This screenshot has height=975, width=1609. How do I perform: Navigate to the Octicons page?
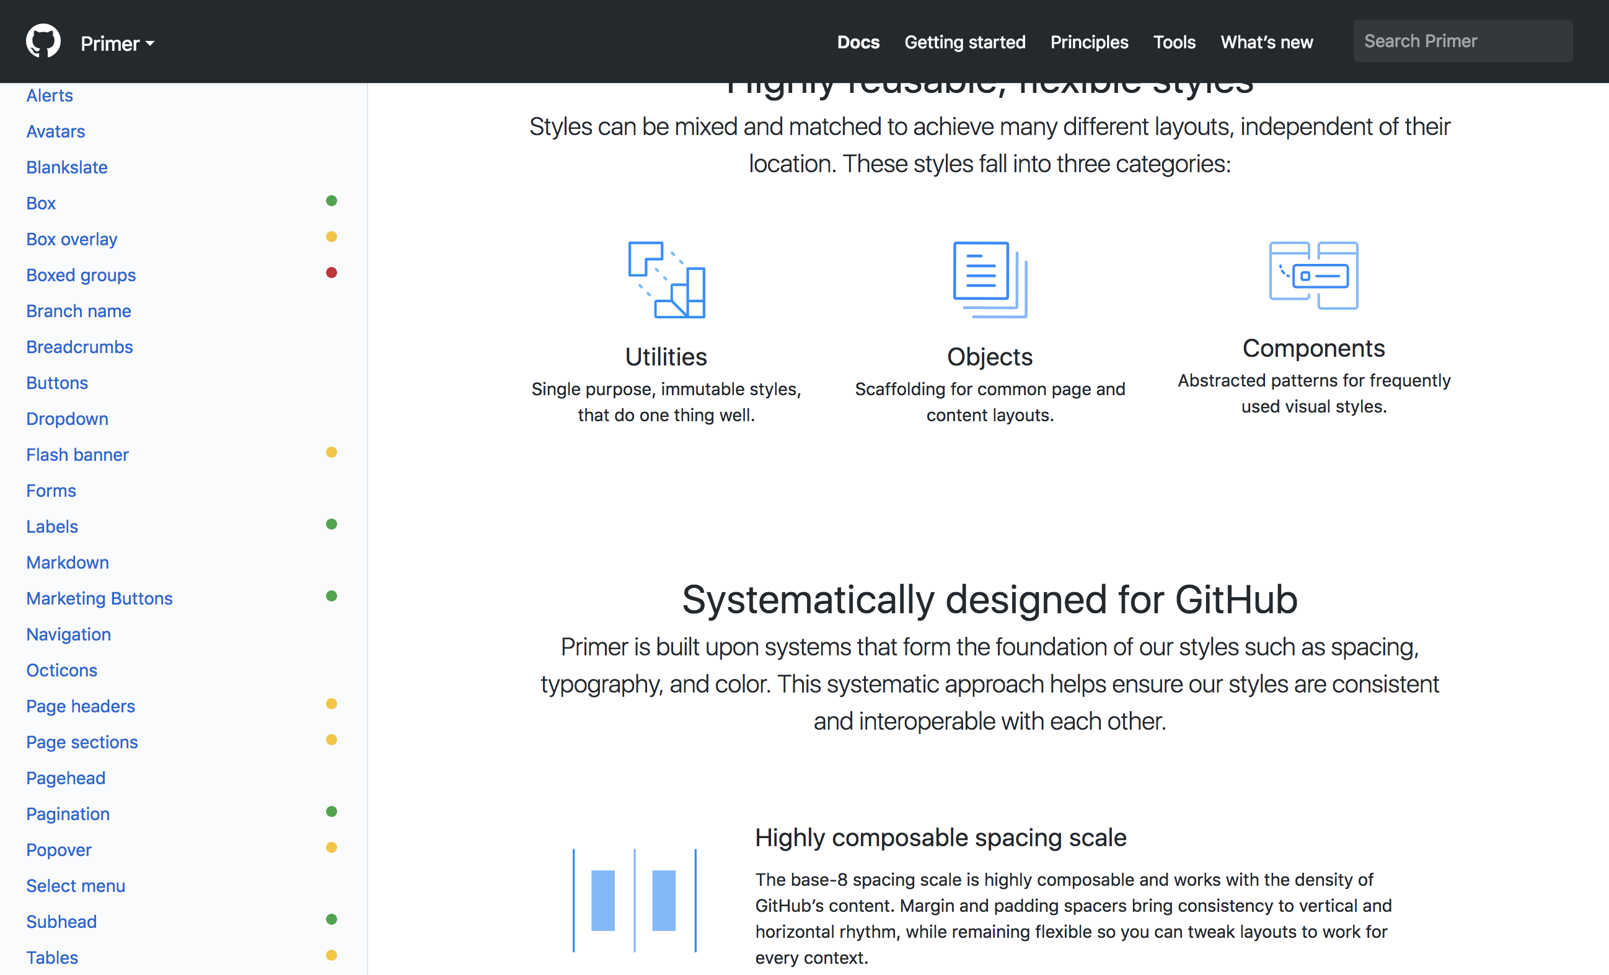[61, 670]
